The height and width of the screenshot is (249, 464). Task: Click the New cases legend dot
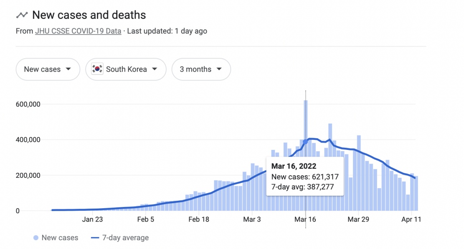click(x=36, y=238)
